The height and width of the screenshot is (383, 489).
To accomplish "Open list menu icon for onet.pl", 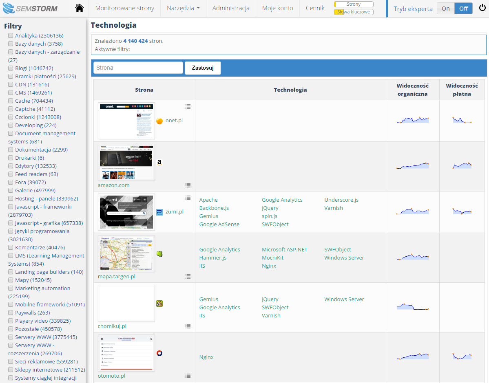I will pyautogui.click(x=188, y=107).
